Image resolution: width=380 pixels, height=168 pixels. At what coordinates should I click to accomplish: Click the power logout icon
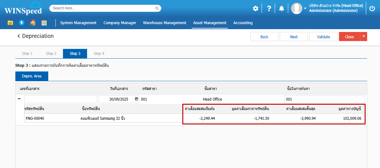pos(372,8)
